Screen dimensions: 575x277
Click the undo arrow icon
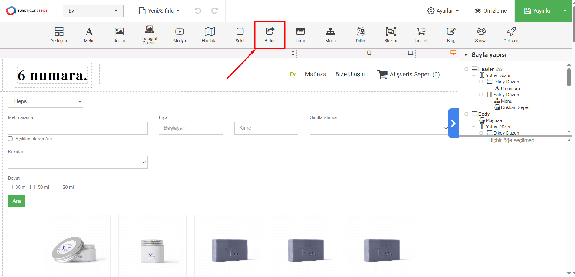pos(198,11)
